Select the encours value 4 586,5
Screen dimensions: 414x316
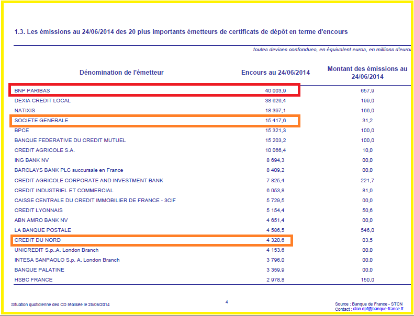click(x=275, y=230)
